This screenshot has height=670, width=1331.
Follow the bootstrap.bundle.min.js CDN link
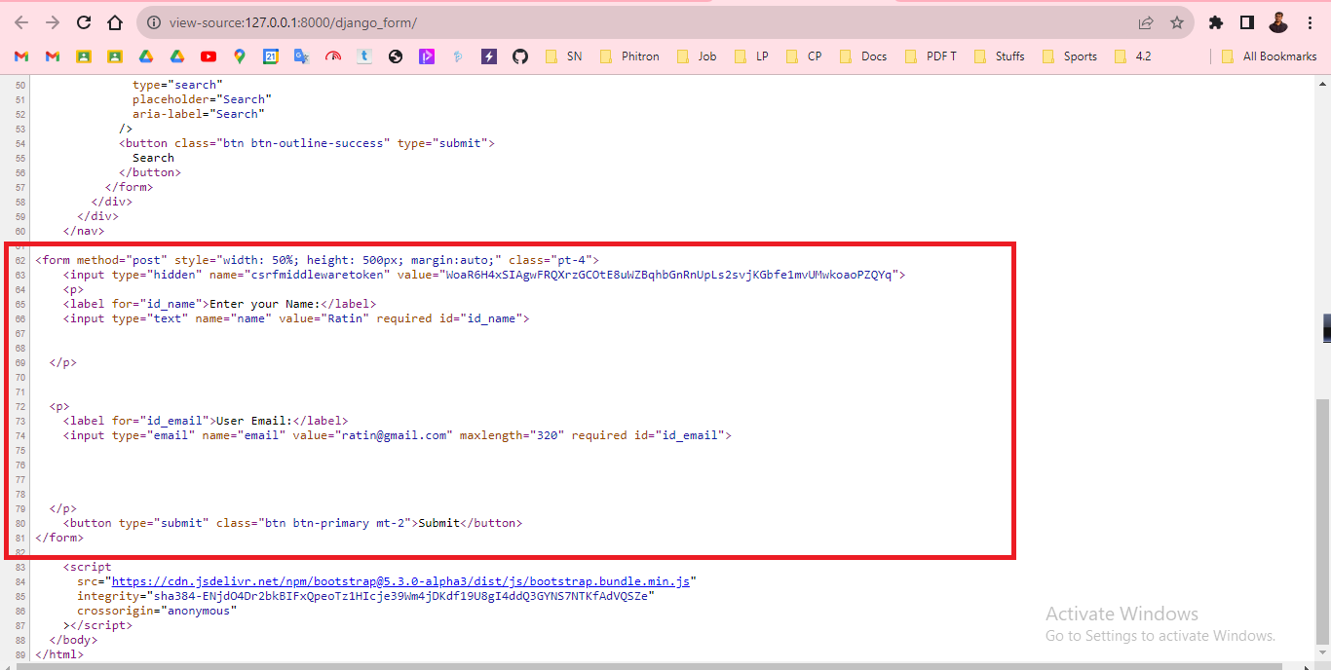click(401, 581)
